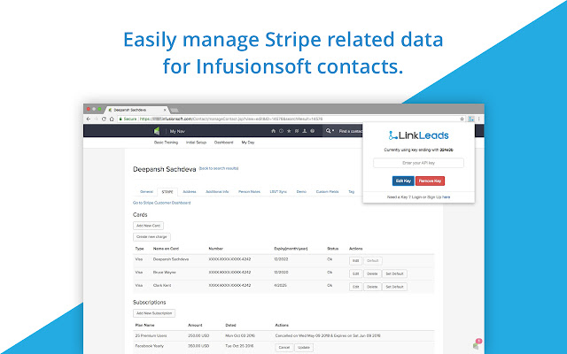Open the Initial Setup nav item
Viewport: 567px width, 354px height.
tap(196, 142)
